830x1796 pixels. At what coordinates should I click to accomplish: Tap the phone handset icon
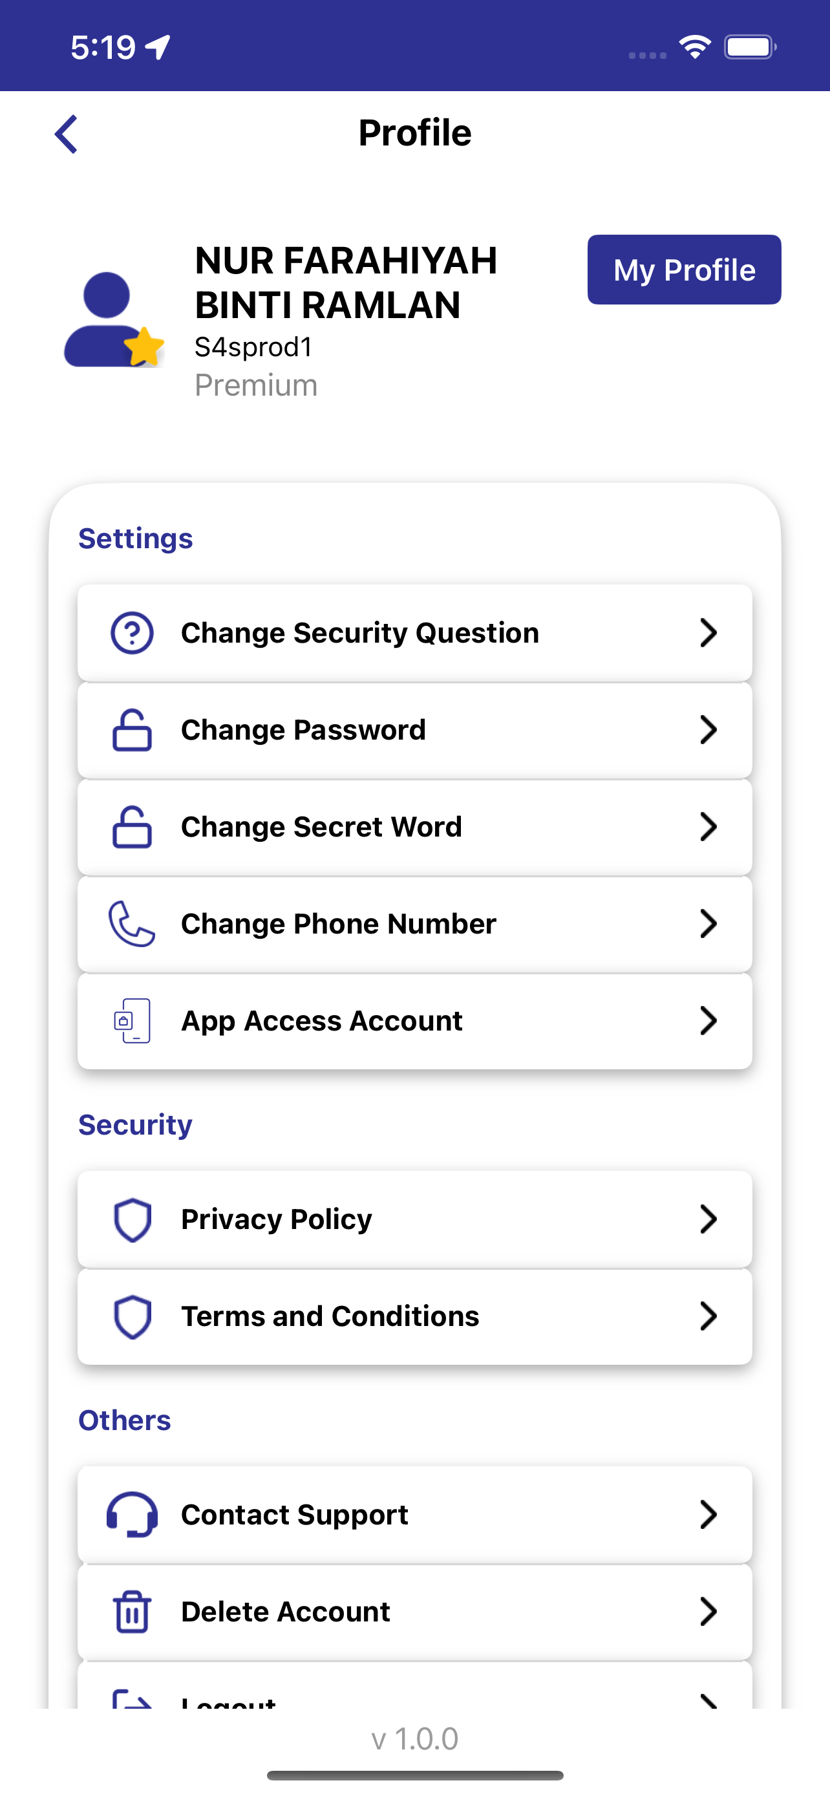[x=132, y=924]
